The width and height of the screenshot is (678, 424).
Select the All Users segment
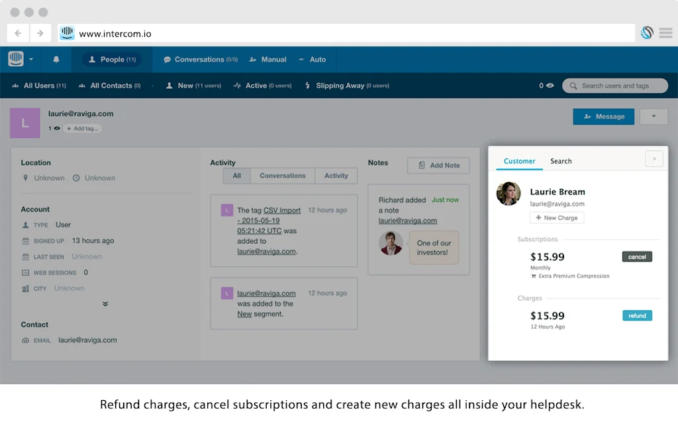click(39, 85)
